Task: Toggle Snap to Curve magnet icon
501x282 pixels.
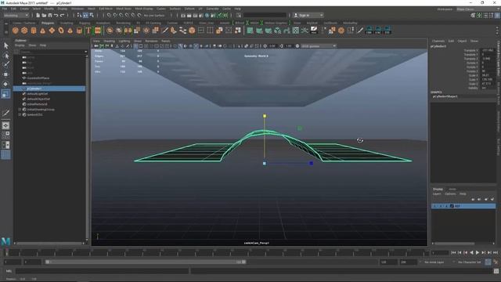Action: click(x=115, y=15)
